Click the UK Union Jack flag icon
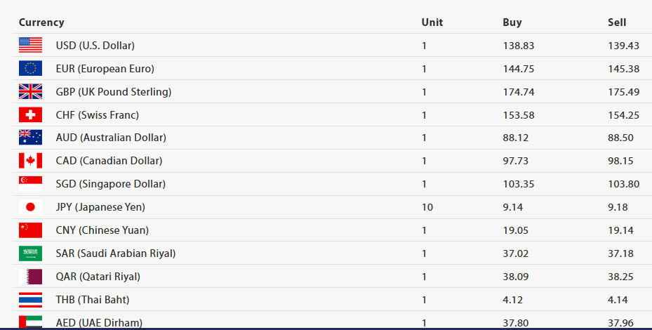 [x=30, y=92]
